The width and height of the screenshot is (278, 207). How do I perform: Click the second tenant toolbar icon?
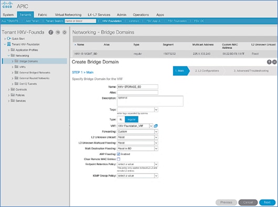58,32
